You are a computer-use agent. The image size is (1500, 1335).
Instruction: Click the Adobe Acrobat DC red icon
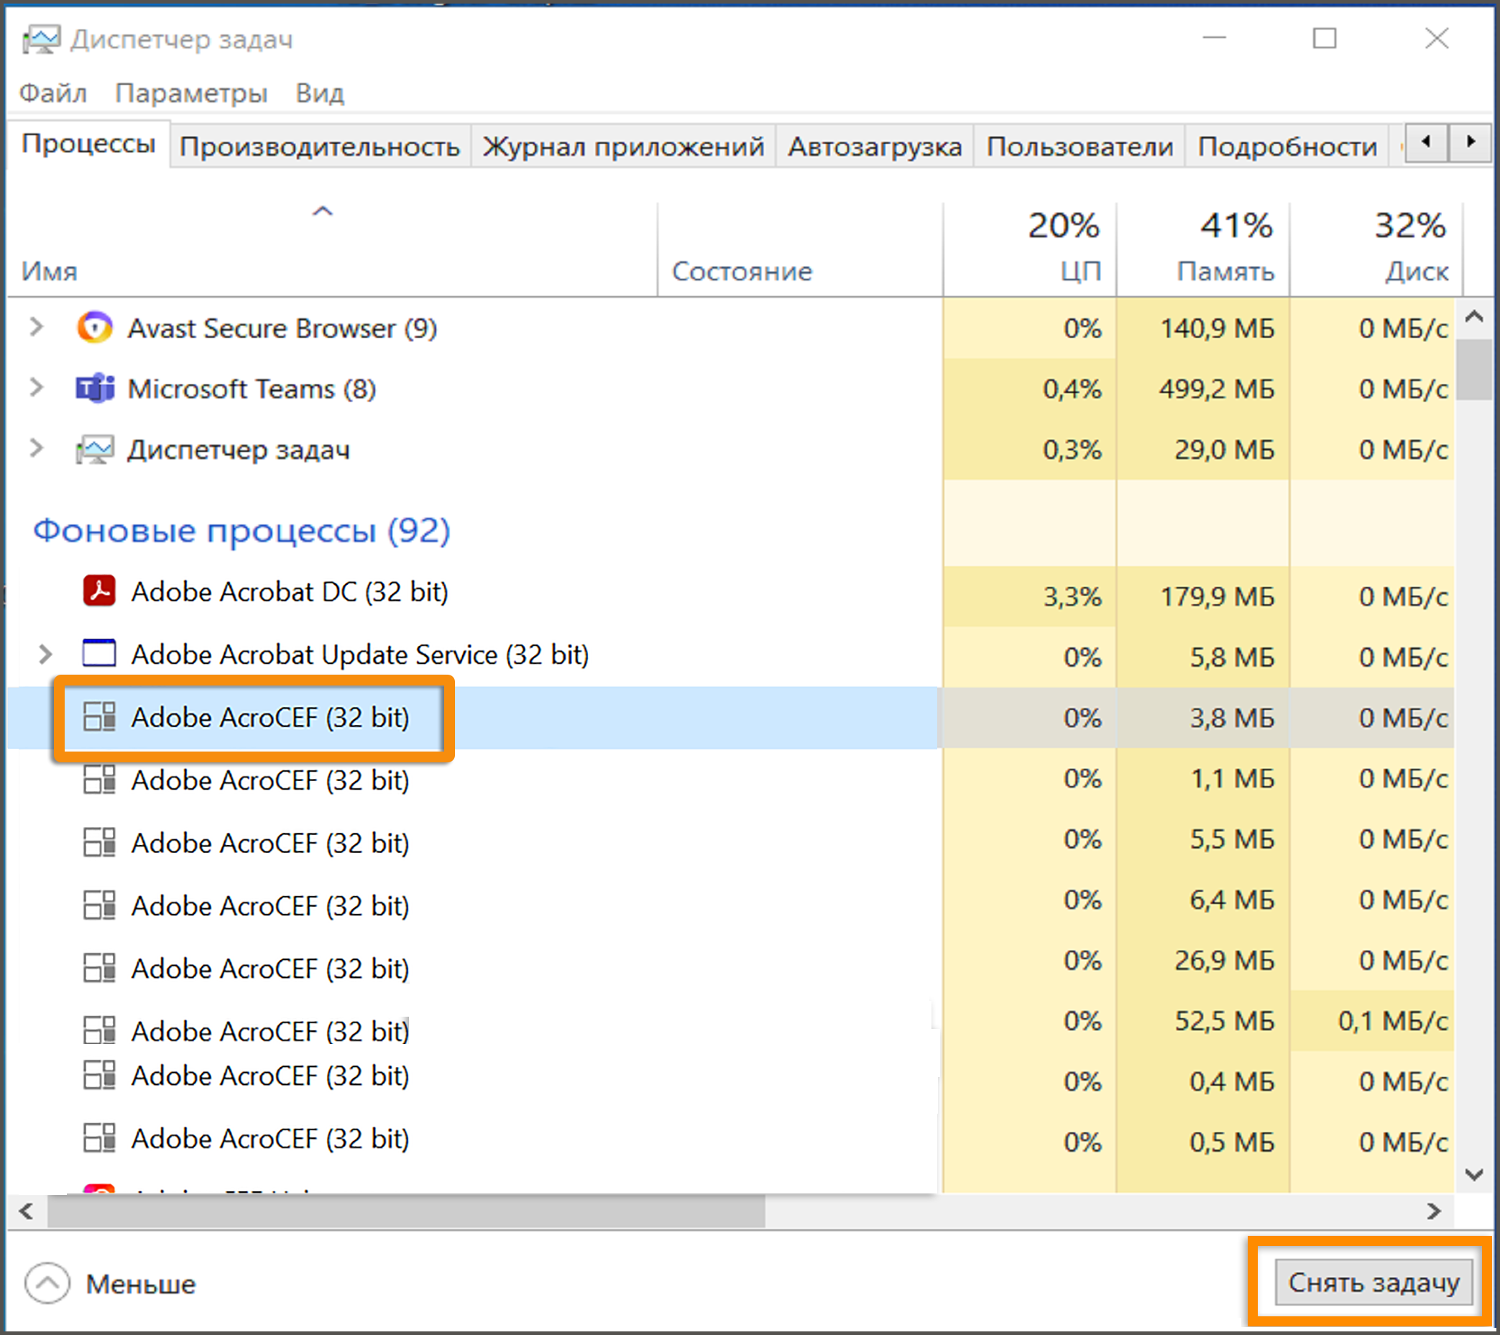tap(99, 591)
